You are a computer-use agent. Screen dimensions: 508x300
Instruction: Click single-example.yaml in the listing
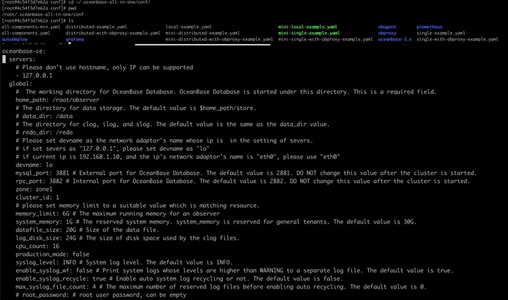(x=441, y=33)
